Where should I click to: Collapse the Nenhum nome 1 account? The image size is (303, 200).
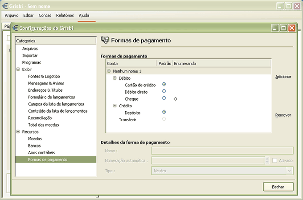pyautogui.click(x=109, y=71)
